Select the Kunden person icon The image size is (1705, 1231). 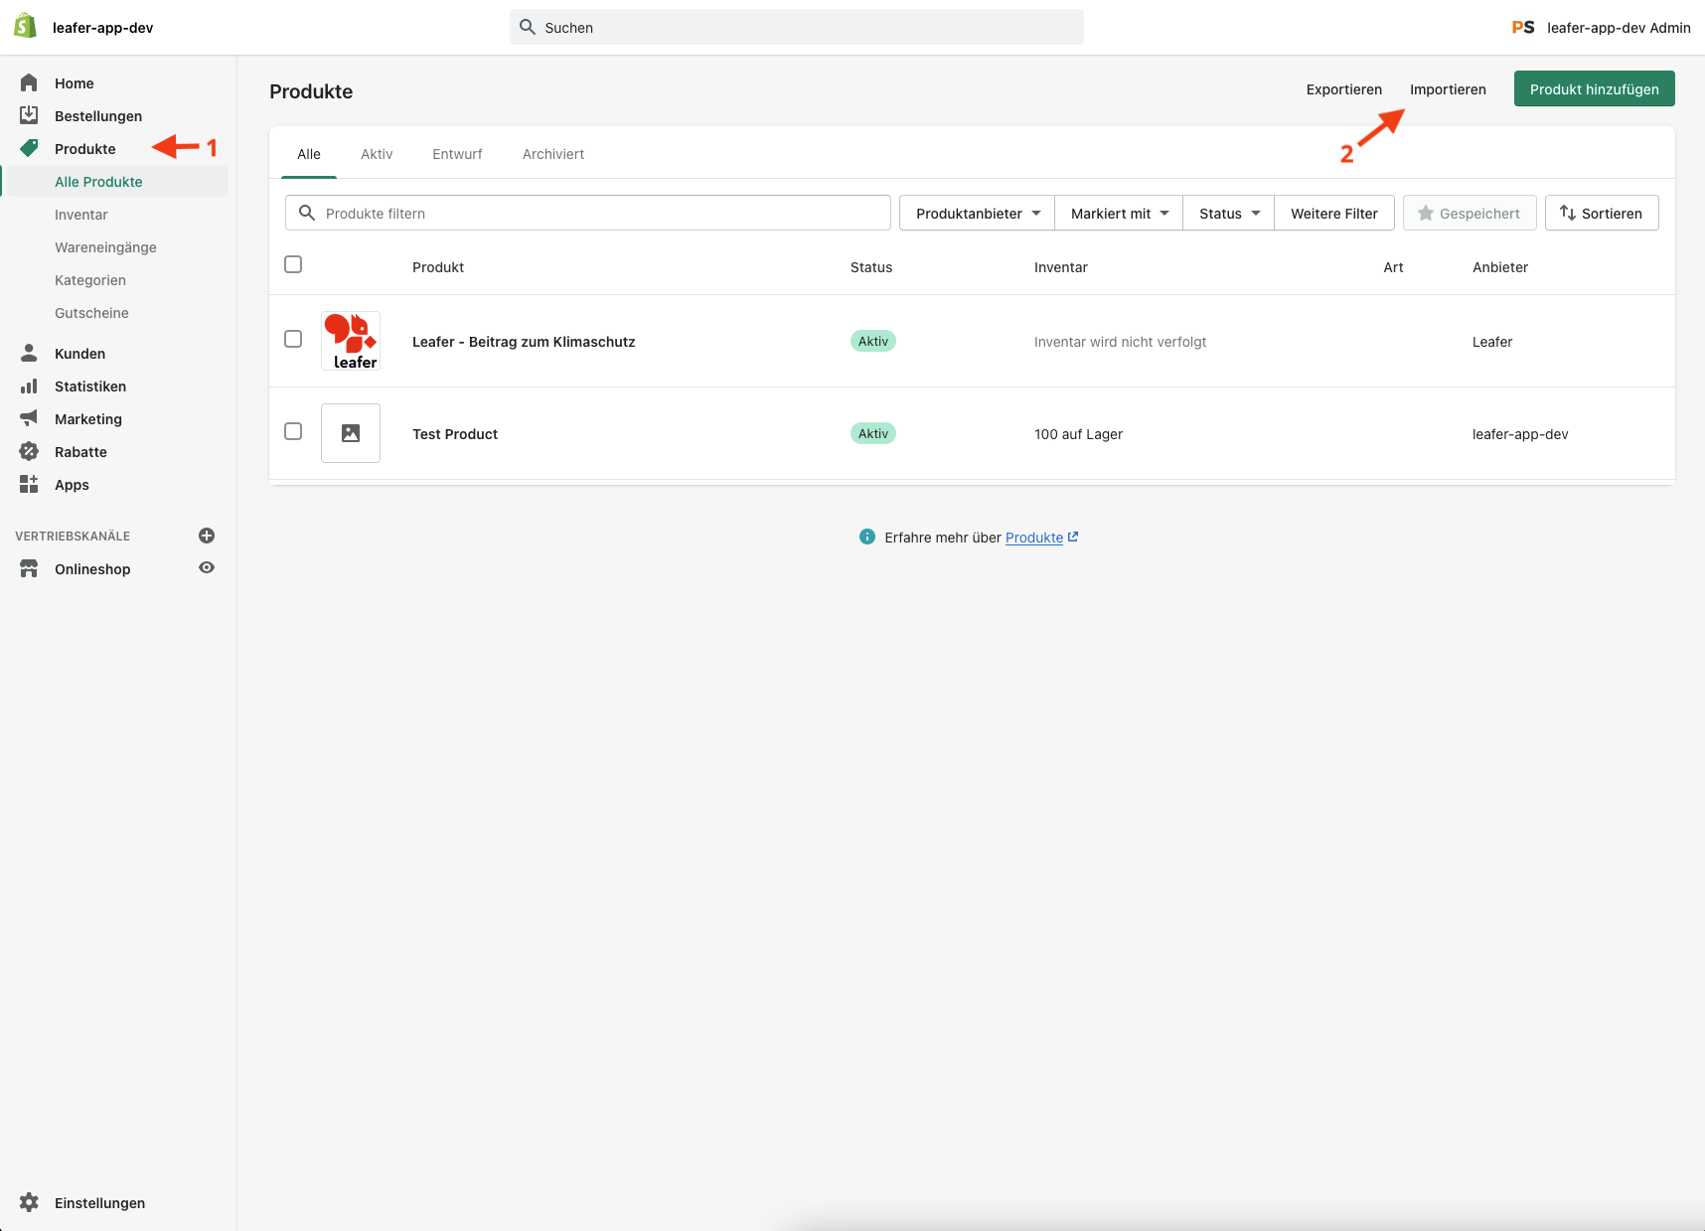click(30, 353)
